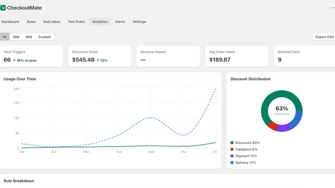Click the Wed label on chart axis
The width and height of the screenshot is (335, 188).
[151, 152]
